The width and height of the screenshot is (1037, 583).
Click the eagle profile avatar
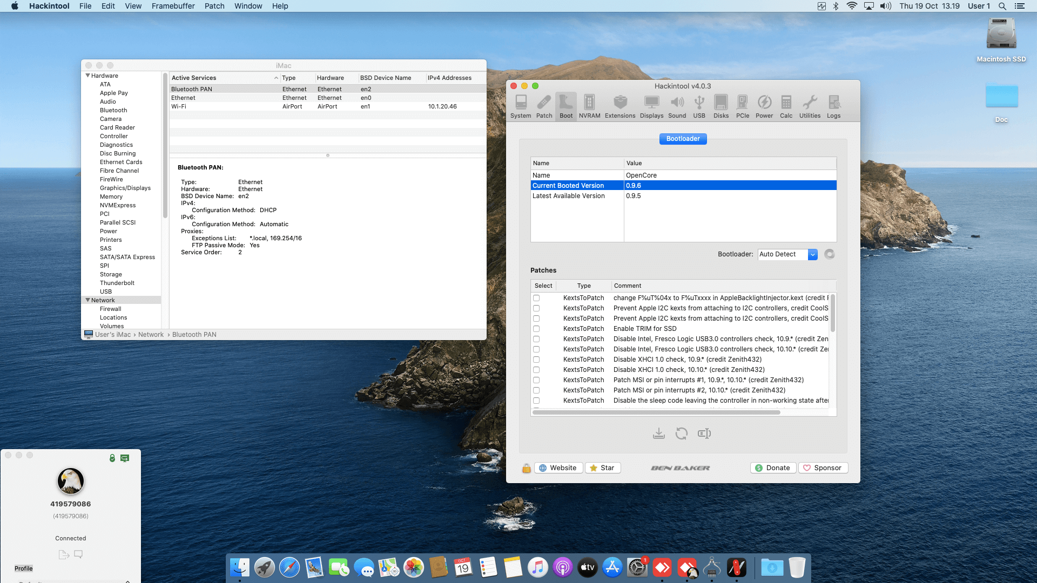coord(71,481)
